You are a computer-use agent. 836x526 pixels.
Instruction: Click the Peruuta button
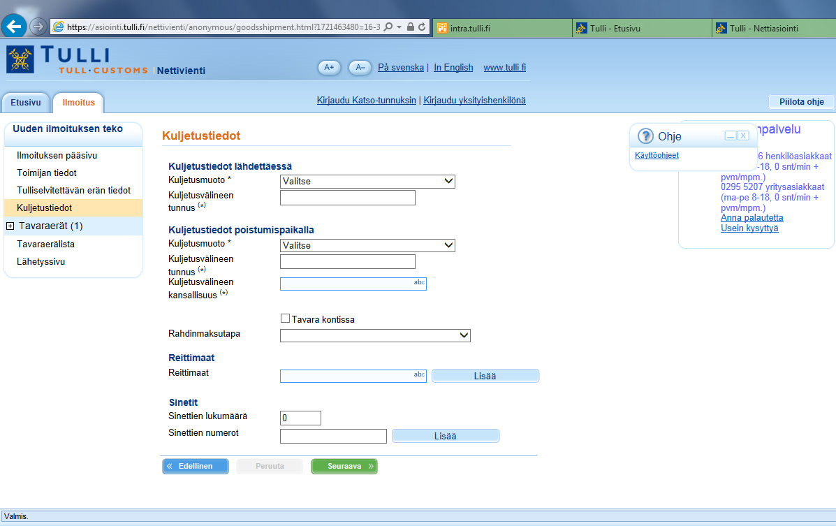coord(270,466)
